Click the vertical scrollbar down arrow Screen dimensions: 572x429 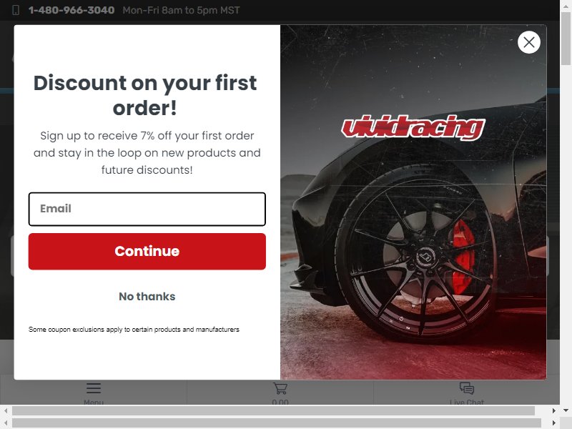point(566,410)
